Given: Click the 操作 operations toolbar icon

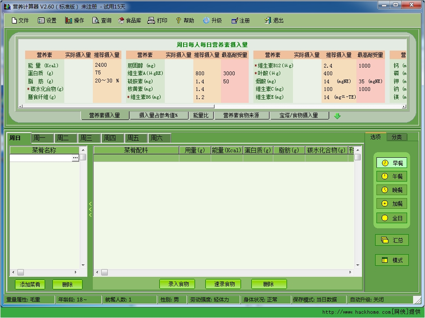Looking at the screenshot, I should (74, 20).
